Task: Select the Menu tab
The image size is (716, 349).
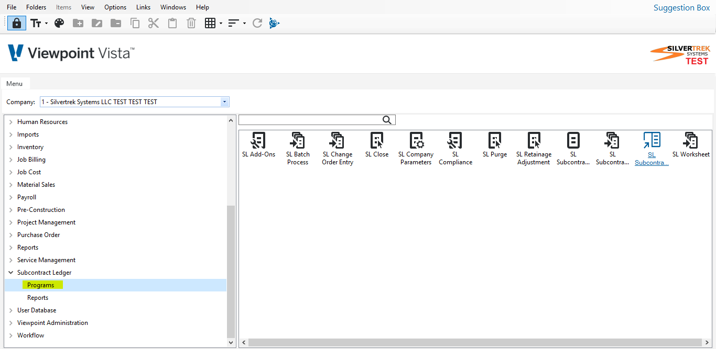Action: [15, 84]
